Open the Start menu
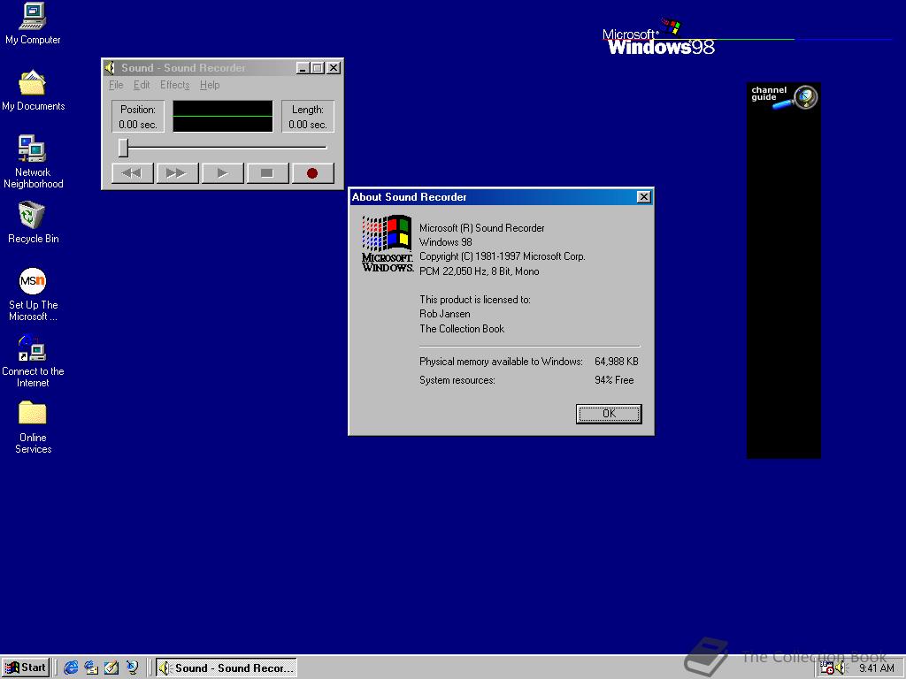This screenshot has width=906, height=679. (26, 668)
